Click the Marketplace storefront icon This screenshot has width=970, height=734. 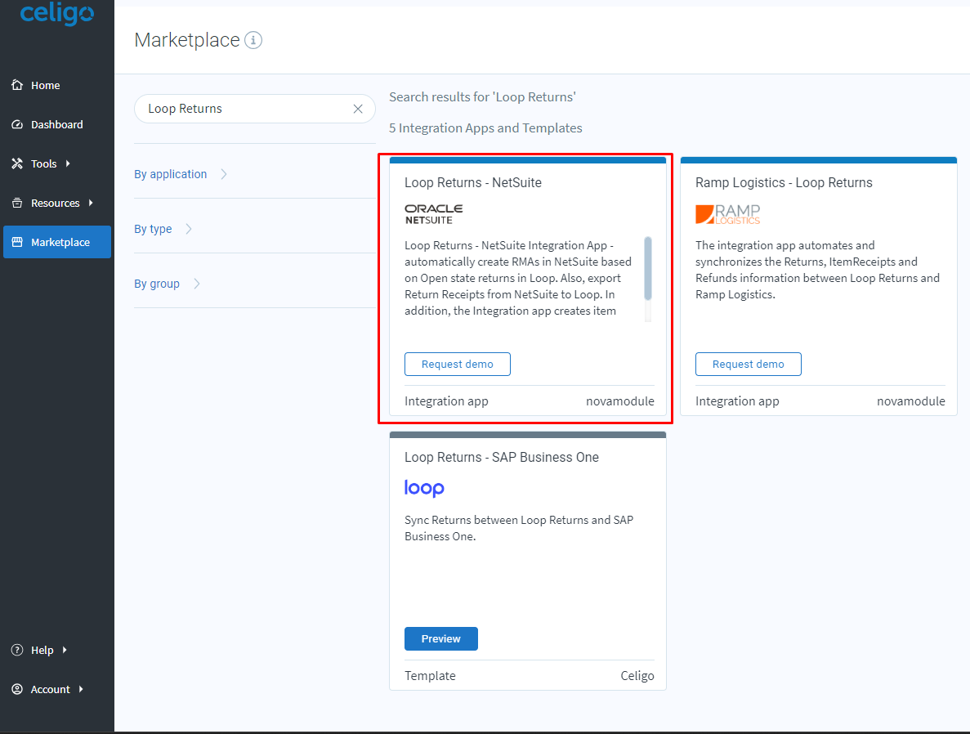(17, 242)
